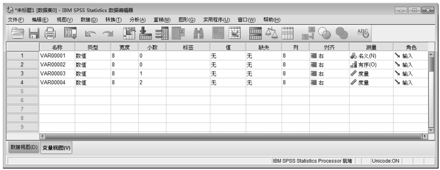Click the 缺失 column header
This screenshot has width=440, height=170.
(264, 47)
